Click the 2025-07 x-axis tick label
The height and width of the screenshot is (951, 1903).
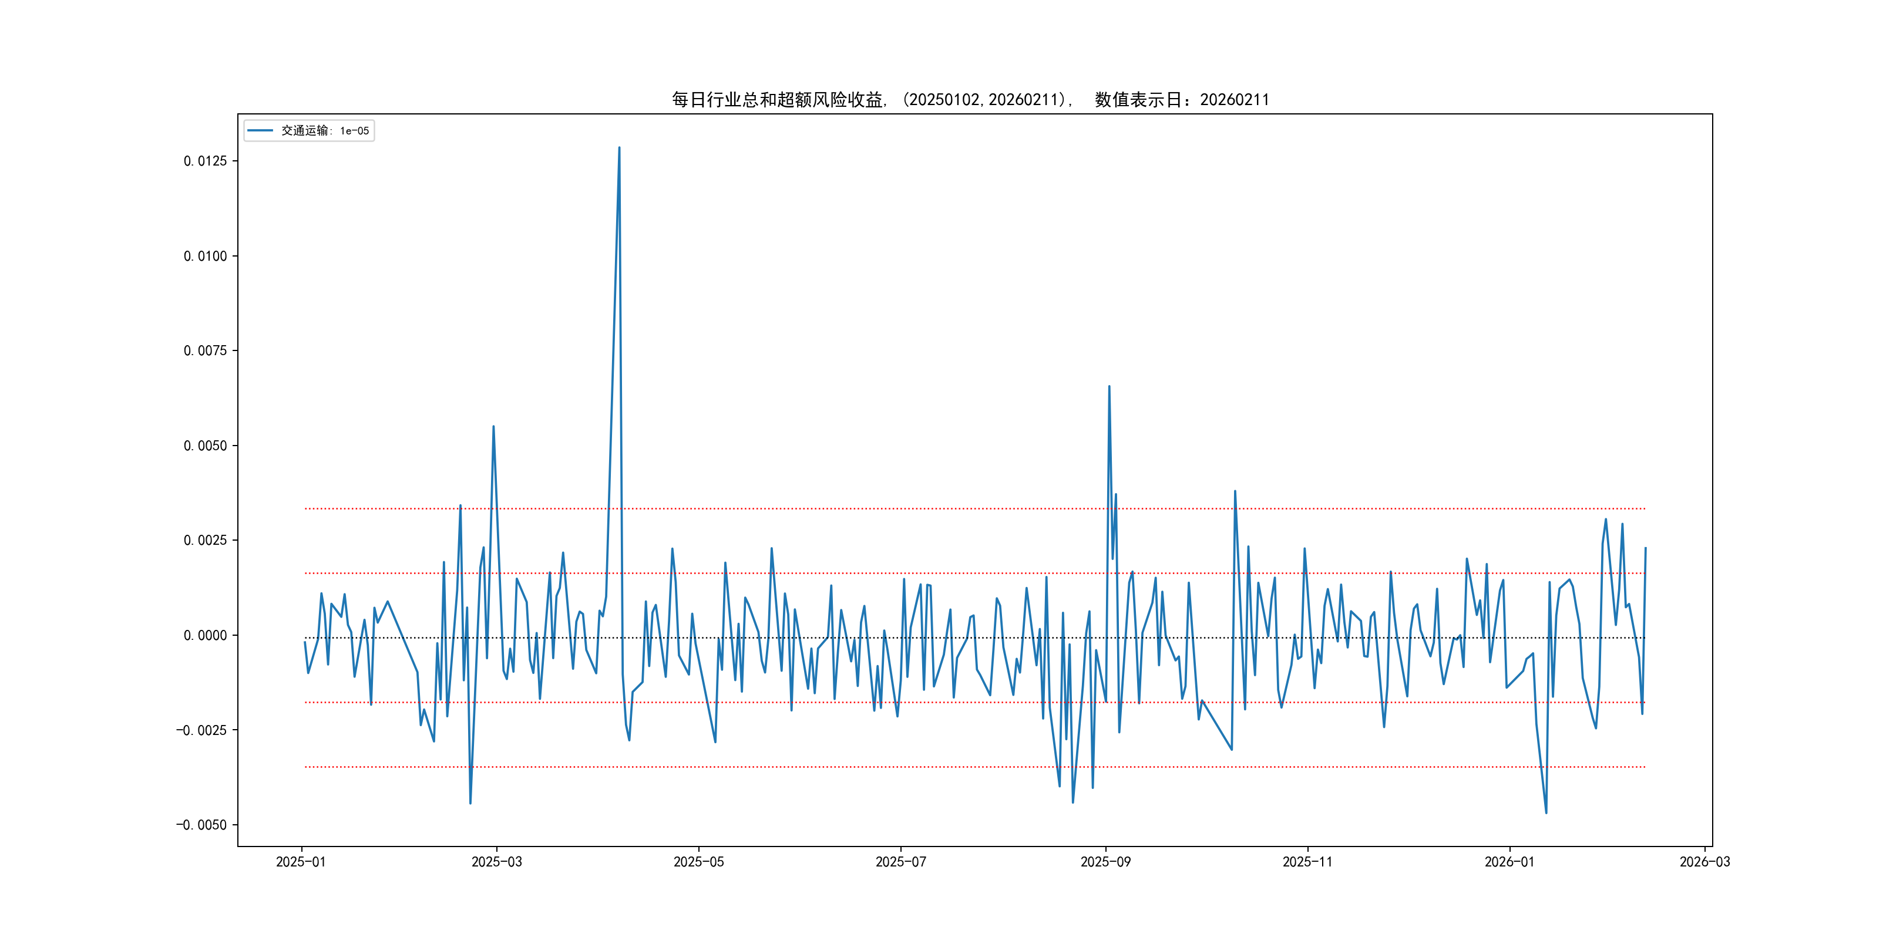[900, 862]
